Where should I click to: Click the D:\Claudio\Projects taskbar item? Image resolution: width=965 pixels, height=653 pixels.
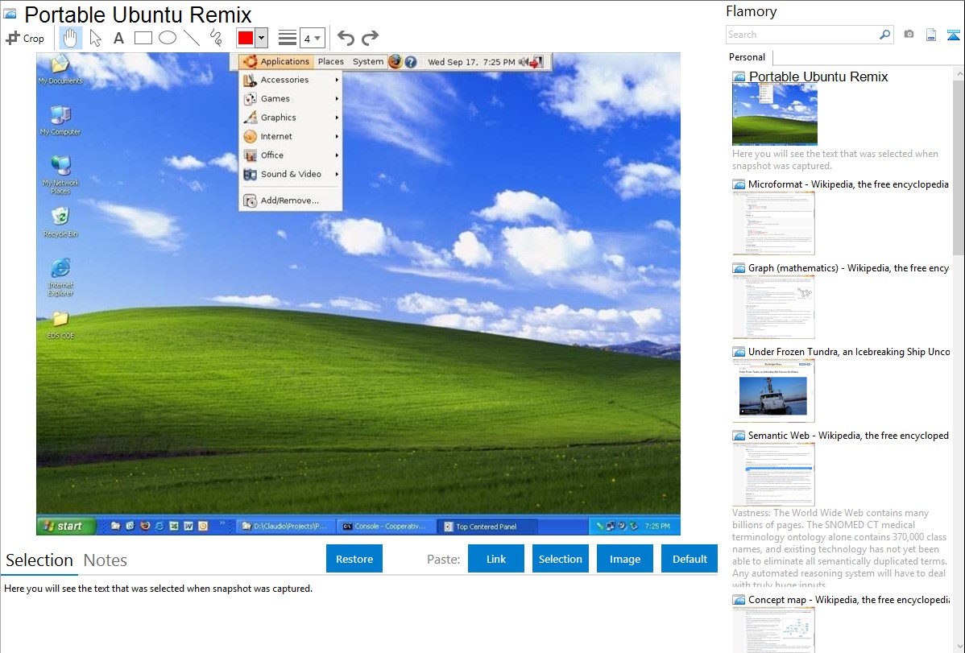286,527
